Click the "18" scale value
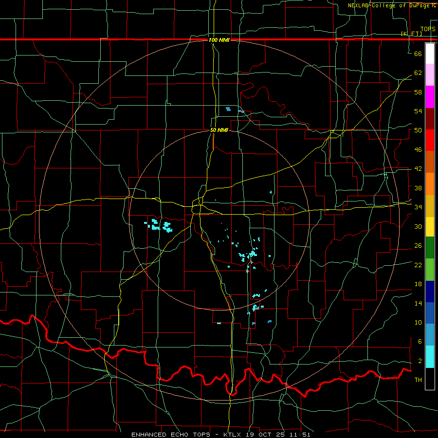This screenshot has width=438, height=438. (x=418, y=284)
